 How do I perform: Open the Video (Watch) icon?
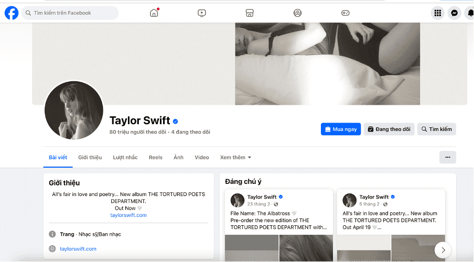pyautogui.click(x=202, y=13)
